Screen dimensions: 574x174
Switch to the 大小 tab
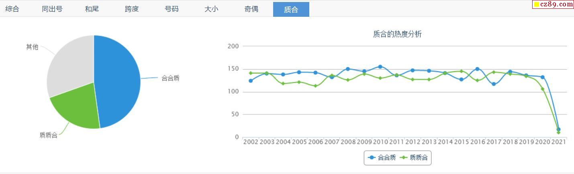(x=211, y=9)
